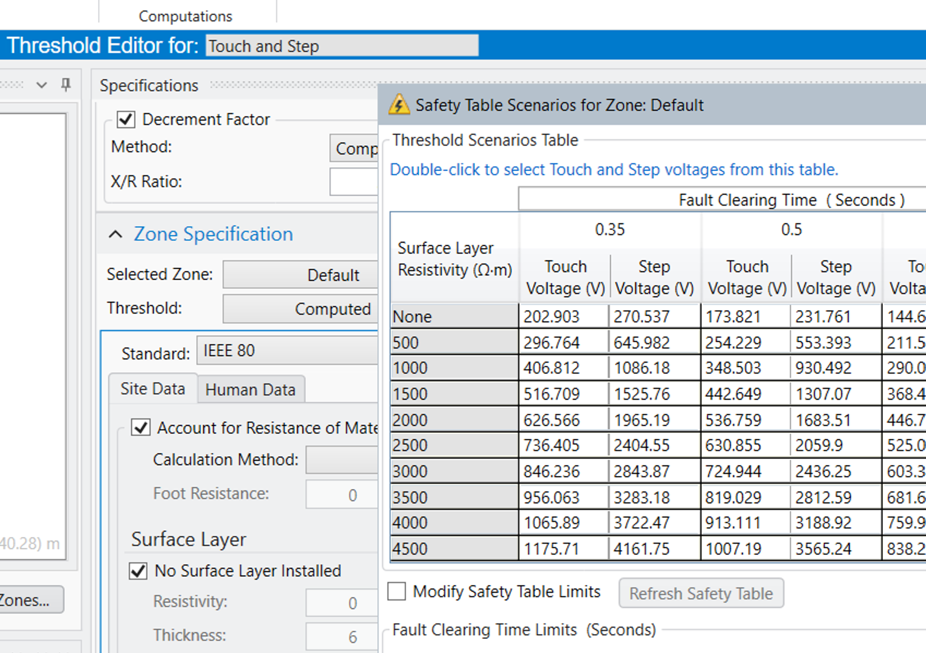Select the 4500 resistivity row header

click(455, 549)
